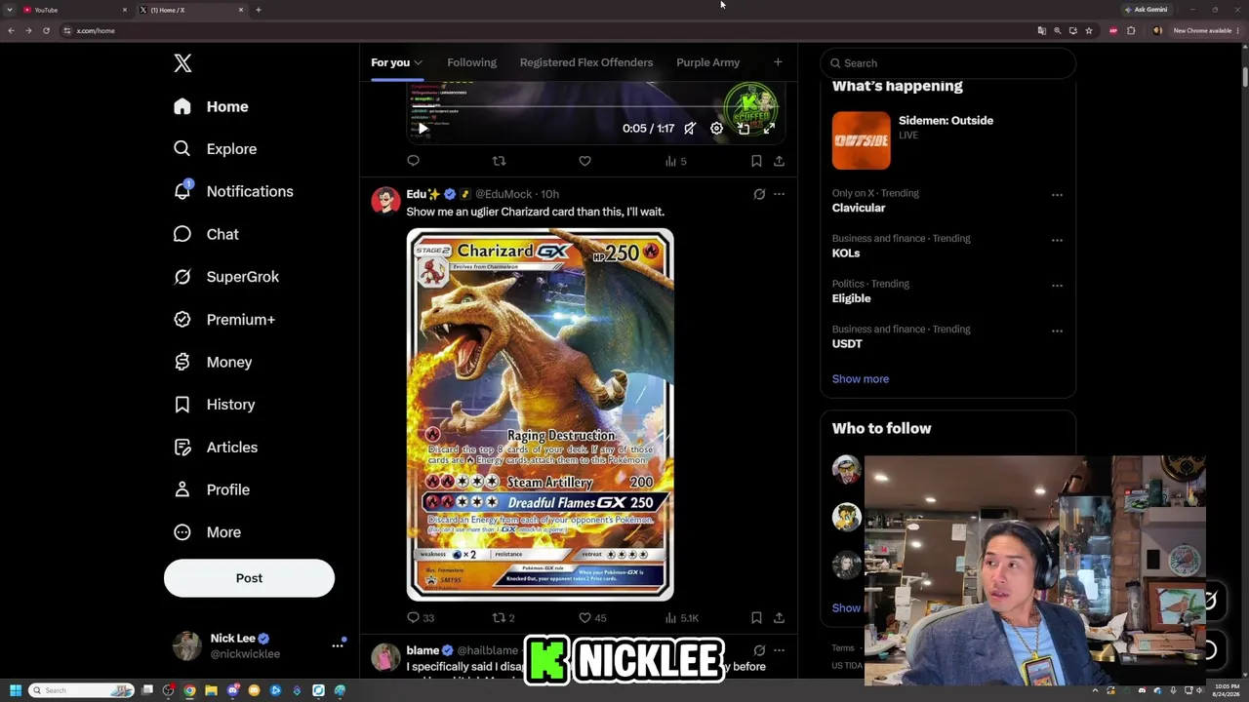Open the Windows Start menu
Viewport: 1249px width, 702px height.
[x=15, y=690]
